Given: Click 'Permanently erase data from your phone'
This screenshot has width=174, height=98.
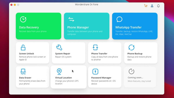Looking at the screenshot, I should pos(32,82).
